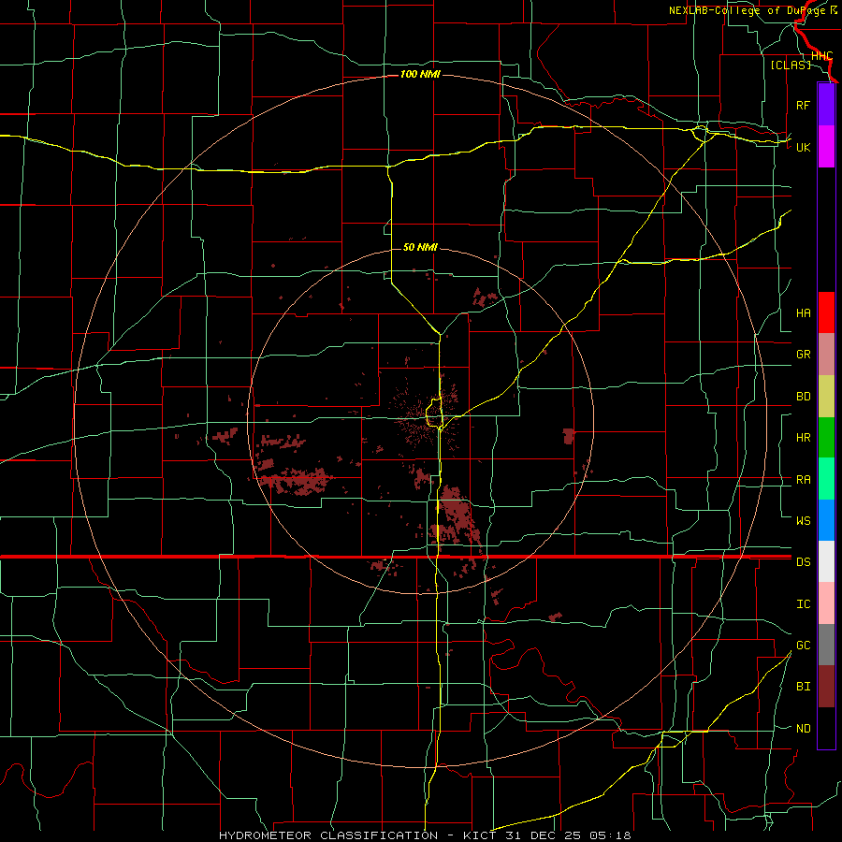This screenshot has width=842, height=842.
Task: Click the UK magenta legend swatch
Action: point(826,147)
